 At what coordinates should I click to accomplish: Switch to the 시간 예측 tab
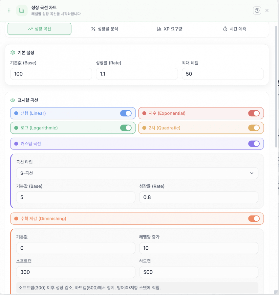(234, 29)
